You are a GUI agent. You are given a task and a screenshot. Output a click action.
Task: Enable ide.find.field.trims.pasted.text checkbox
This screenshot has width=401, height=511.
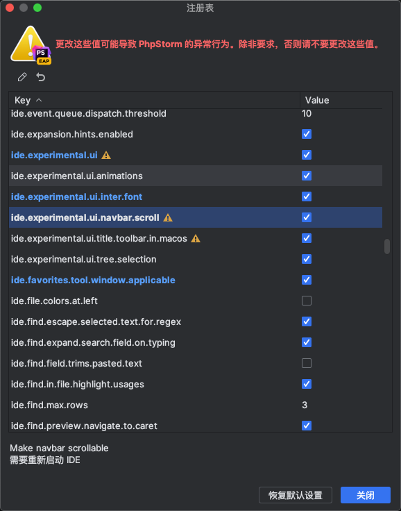307,363
